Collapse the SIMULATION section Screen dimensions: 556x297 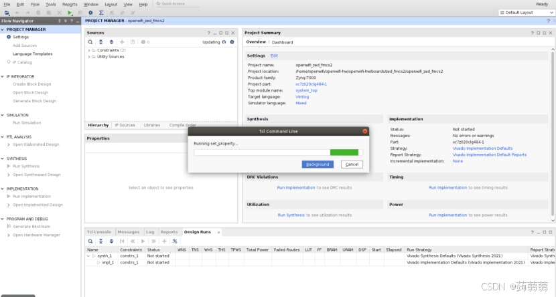click(3, 116)
